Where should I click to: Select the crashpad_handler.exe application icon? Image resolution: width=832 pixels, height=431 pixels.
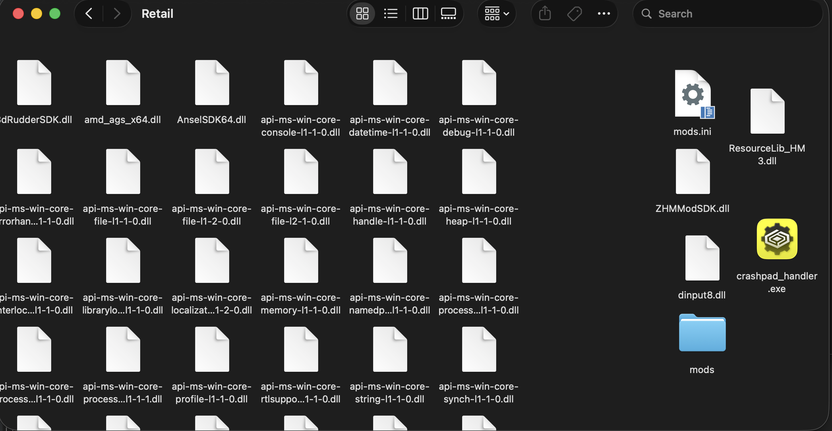click(x=777, y=239)
